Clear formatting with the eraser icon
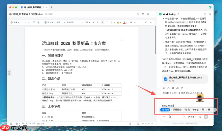Viewport: 222px width, 131px height. point(38,22)
